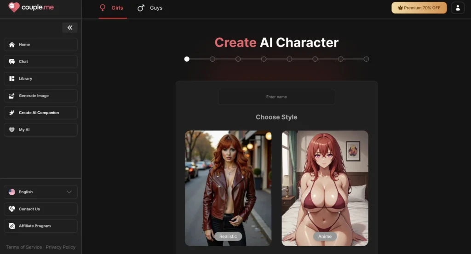Image resolution: width=471 pixels, height=254 pixels.
Task: Expand the English language dropdown
Action: coord(40,192)
